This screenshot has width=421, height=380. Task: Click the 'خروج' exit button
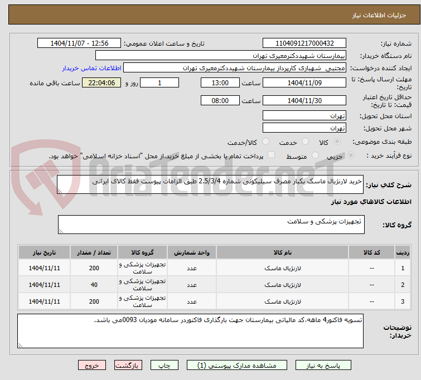coord(92,366)
